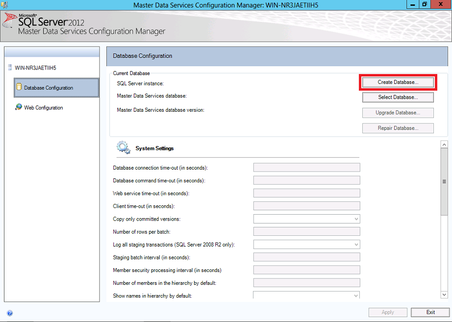This screenshot has width=452, height=322.
Task: Click the 'Current Database' group label
Action: tap(131, 73)
